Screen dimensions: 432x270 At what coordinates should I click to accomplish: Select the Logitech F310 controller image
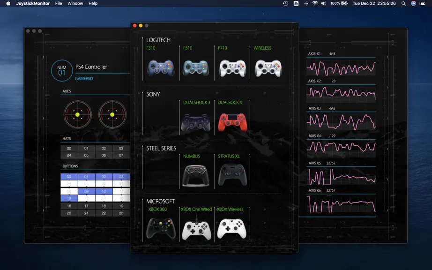point(161,68)
